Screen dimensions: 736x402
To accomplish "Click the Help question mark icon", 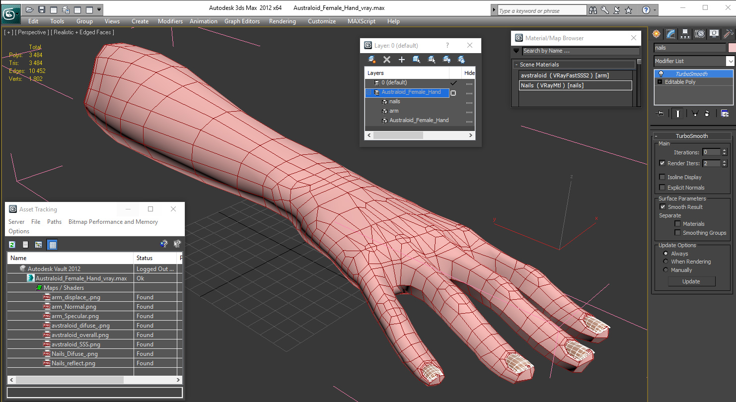I will tap(646, 10).
